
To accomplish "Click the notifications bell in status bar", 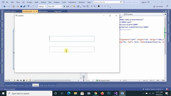I will point(167,89).
